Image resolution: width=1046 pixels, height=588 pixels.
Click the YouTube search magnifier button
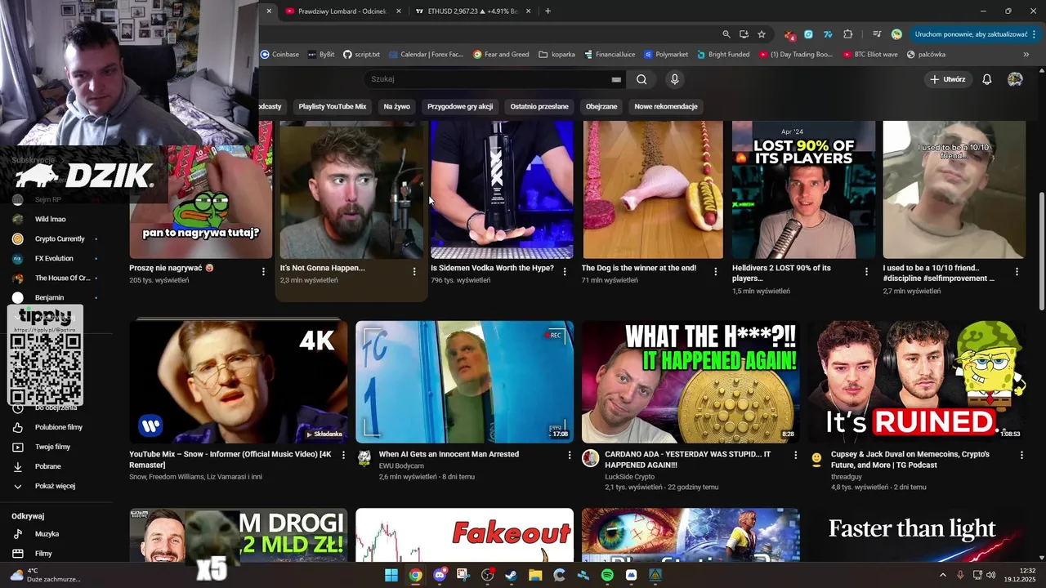[x=641, y=79]
